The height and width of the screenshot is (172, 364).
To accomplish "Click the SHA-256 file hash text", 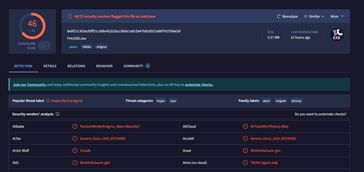I will (x=124, y=31).
